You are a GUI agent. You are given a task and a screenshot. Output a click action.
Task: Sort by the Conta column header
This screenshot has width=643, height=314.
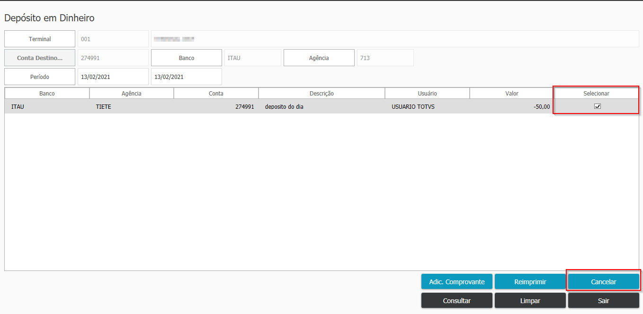(x=216, y=93)
